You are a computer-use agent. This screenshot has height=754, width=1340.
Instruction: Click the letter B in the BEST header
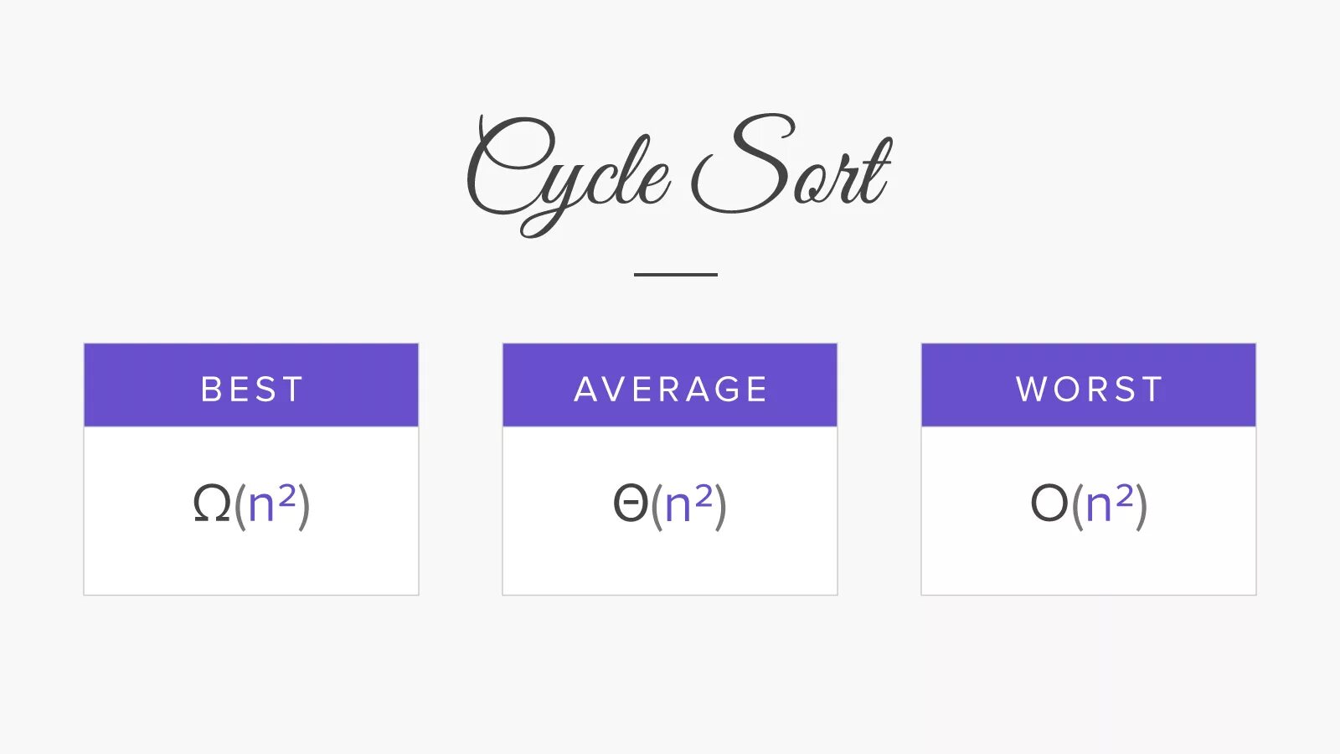point(209,390)
